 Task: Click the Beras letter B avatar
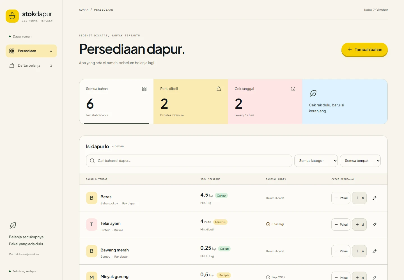(92, 198)
